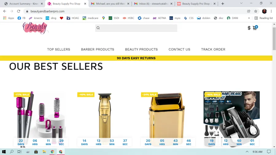Open the gold clipper product thumbnail

click(105, 116)
